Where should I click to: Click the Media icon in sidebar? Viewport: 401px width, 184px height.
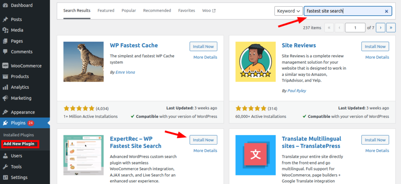point(5,30)
